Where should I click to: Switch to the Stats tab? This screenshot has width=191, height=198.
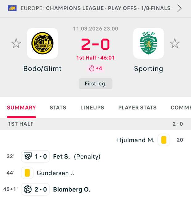[x=58, y=107]
